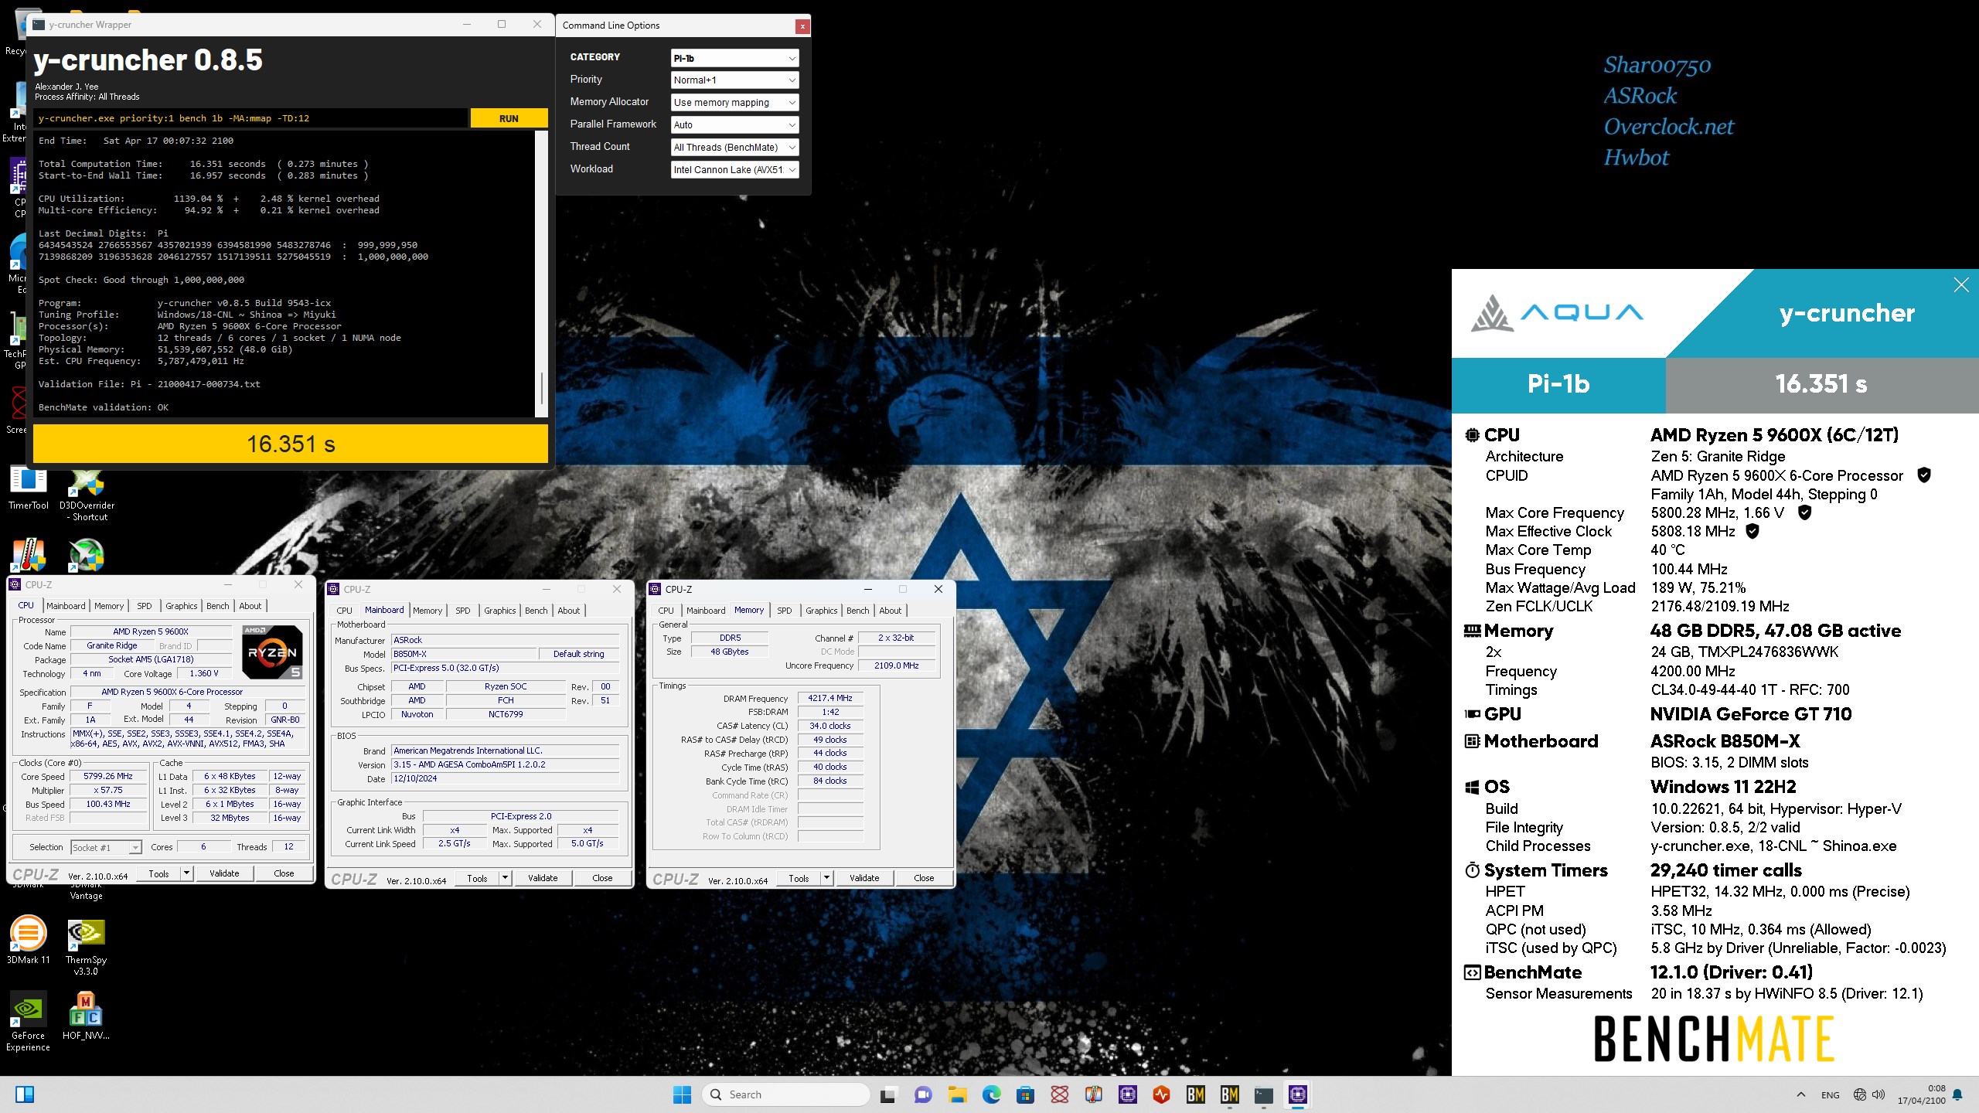Expand Tools arrow in Mainboard CPU-Z window
Screen dimensions: 1979x1113
pyautogui.click(x=505, y=878)
